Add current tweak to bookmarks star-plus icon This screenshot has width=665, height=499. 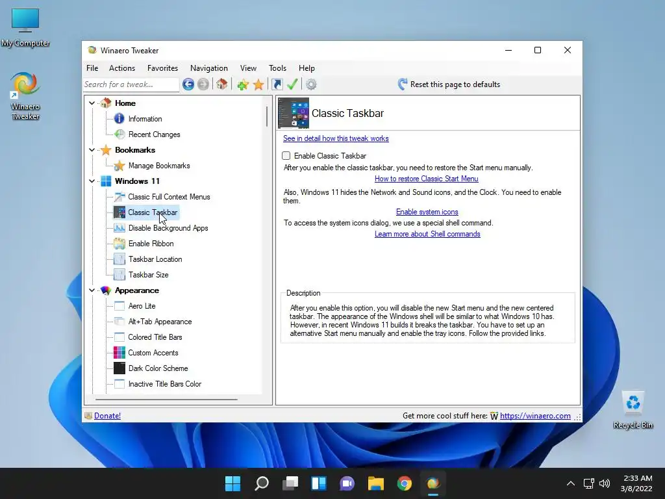coord(243,84)
